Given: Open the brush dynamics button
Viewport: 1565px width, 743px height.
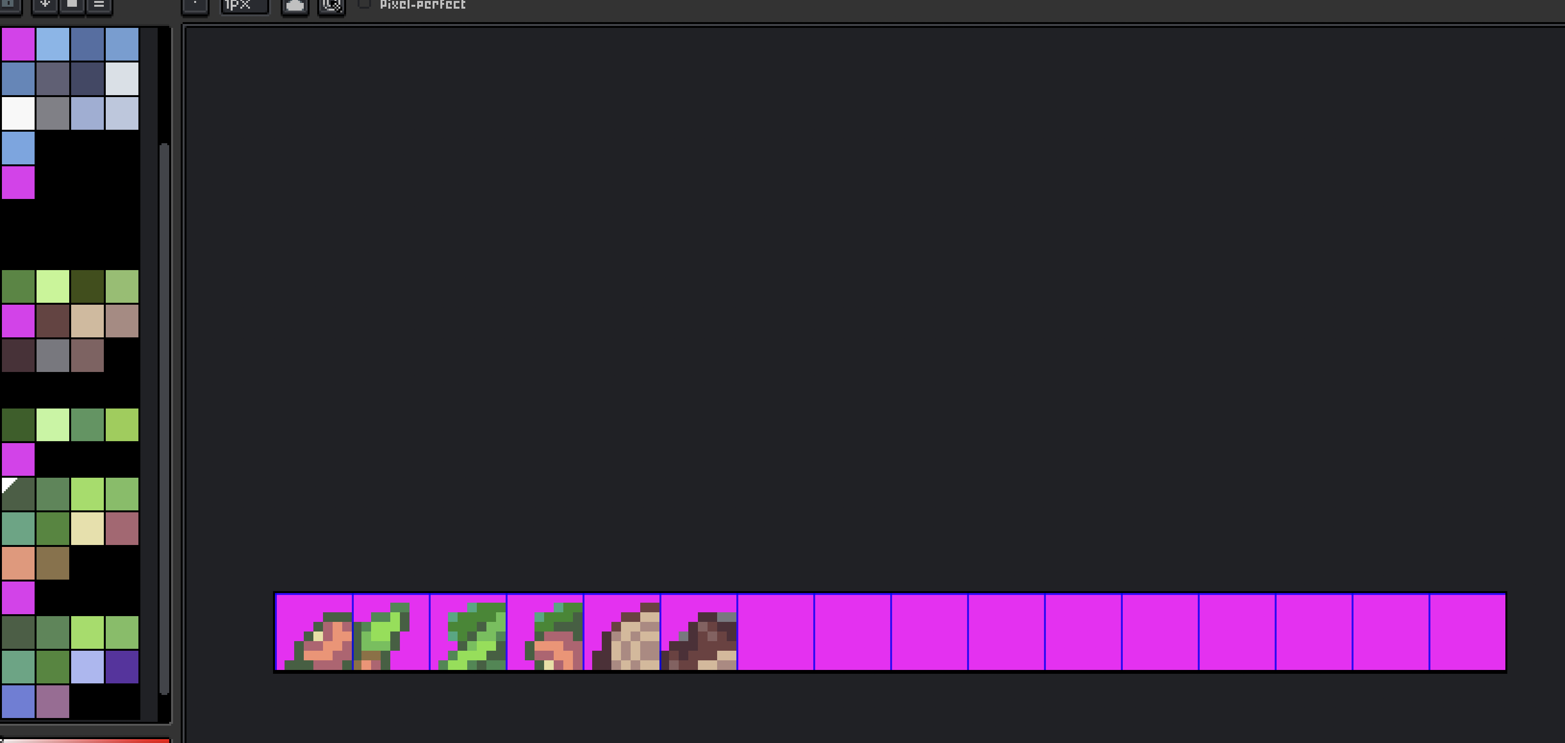Looking at the screenshot, I should click(x=332, y=6).
